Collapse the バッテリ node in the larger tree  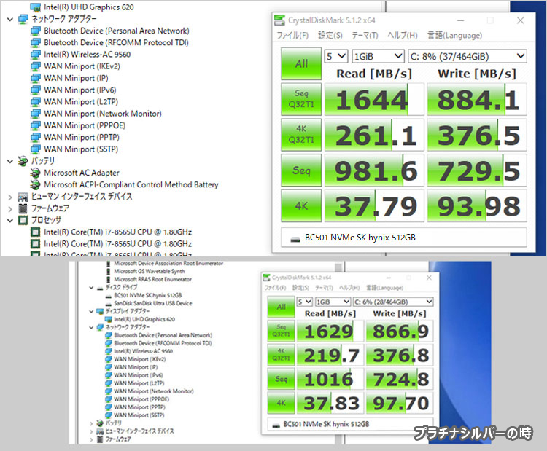click(10, 161)
